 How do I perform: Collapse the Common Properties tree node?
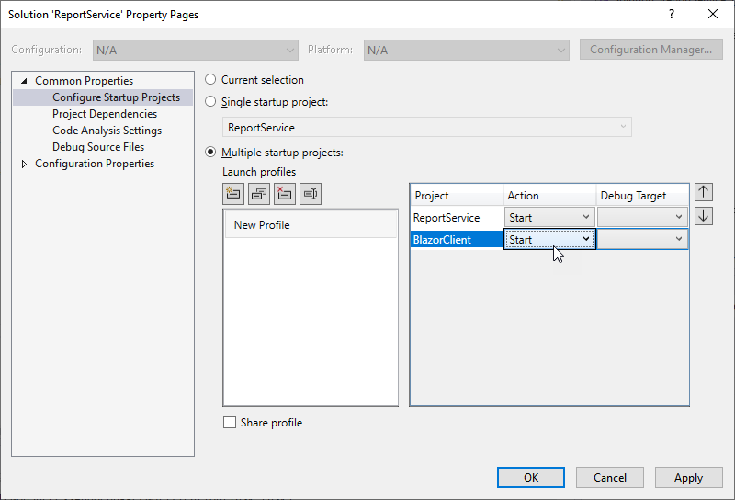[24, 82]
